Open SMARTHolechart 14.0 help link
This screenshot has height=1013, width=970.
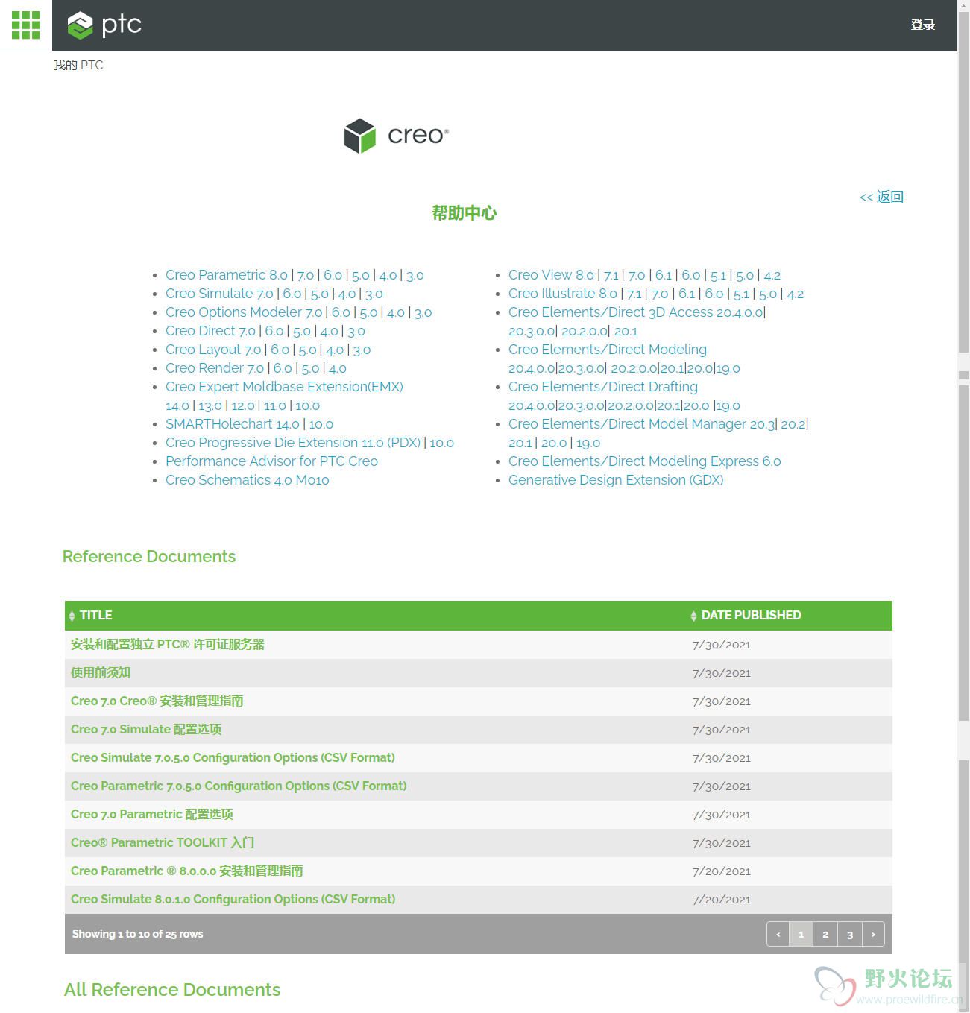pyautogui.click(x=232, y=424)
